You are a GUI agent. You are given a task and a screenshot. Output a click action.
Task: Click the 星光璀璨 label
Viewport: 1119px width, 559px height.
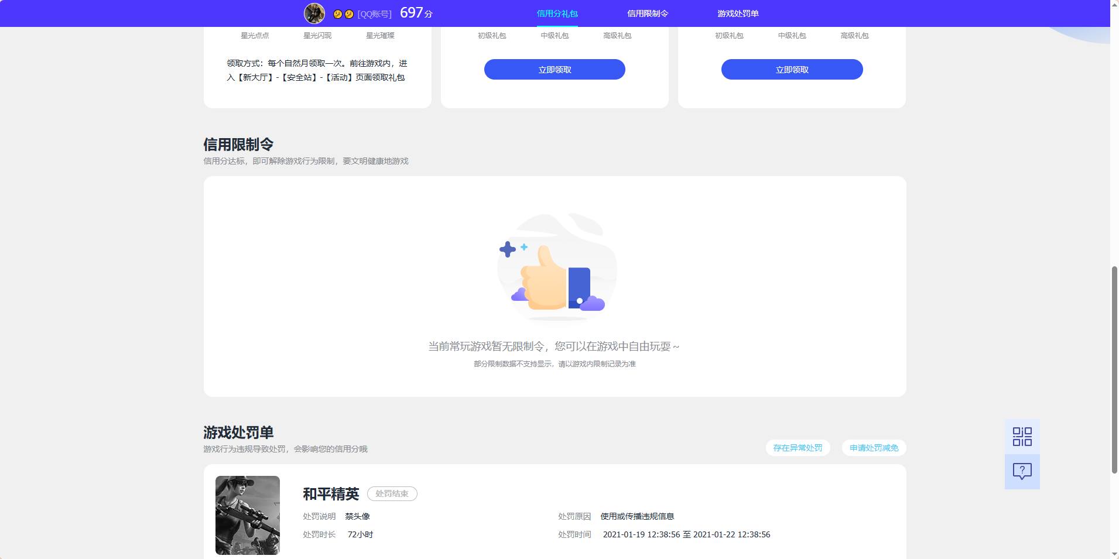point(380,36)
